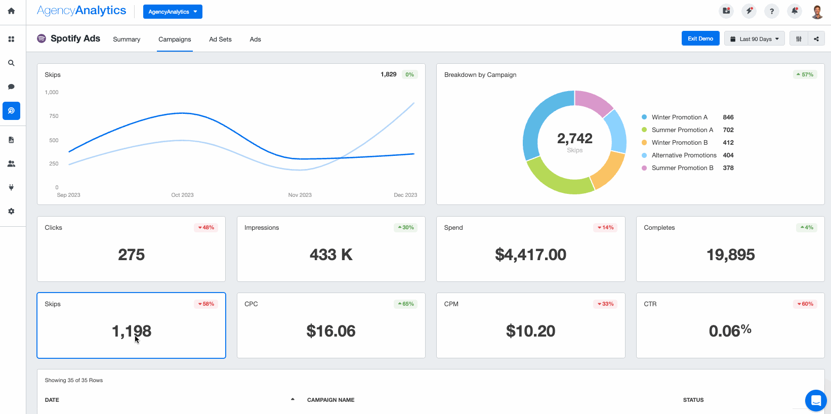Viewport: 831px width, 414px height.
Task: Open the messages chat bubble in the sidebar
Action: 11,87
